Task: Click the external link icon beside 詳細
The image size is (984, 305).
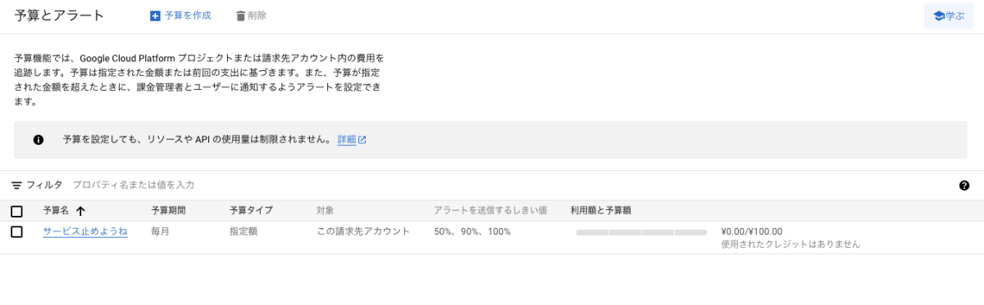Action: click(x=362, y=140)
